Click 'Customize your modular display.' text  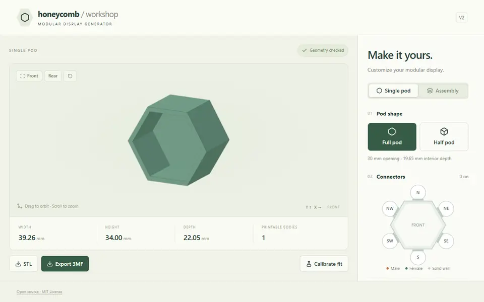(x=405, y=70)
